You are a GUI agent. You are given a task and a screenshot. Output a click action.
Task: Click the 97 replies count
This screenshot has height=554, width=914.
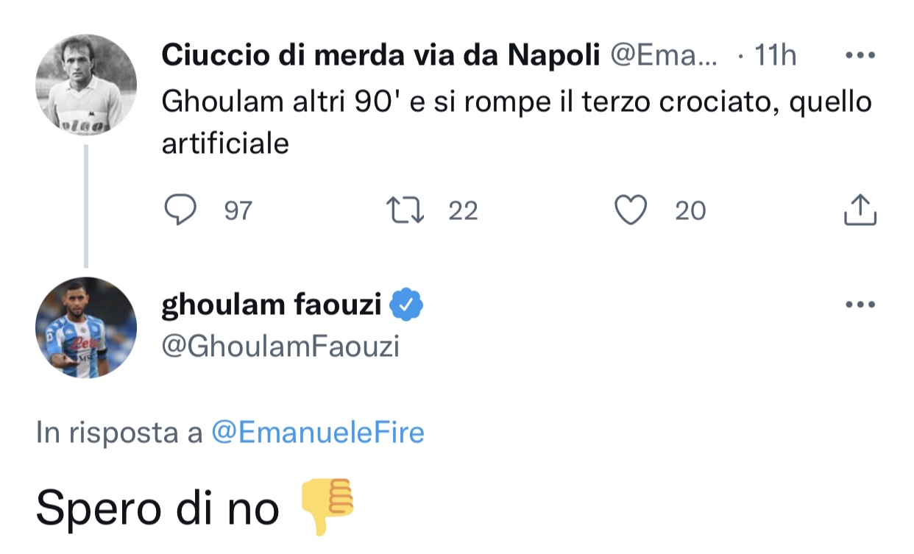tap(238, 212)
